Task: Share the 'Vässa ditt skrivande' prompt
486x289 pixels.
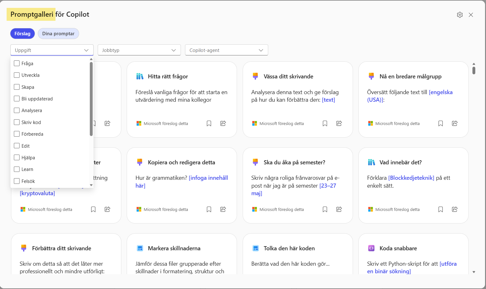Action: tap(339, 123)
